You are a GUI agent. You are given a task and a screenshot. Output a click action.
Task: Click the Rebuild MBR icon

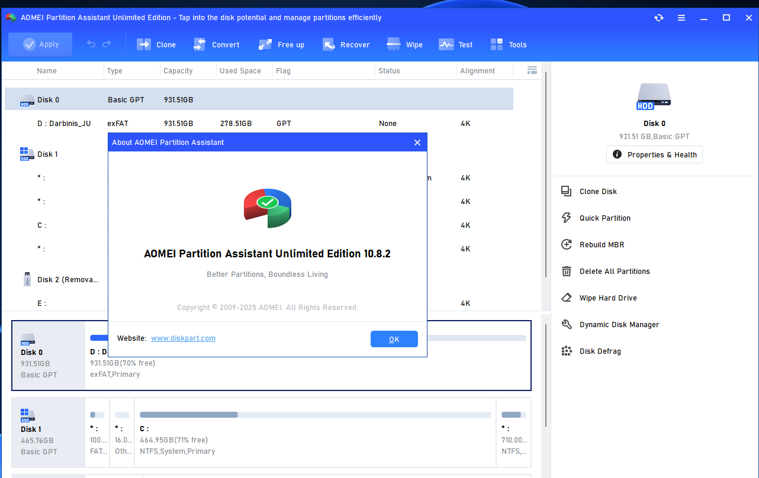coord(567,245)
